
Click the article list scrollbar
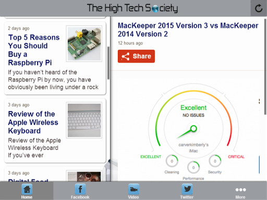pyautogui.click(x=108, y=63)
